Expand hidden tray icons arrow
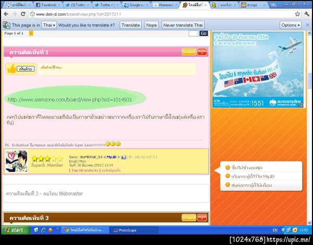This screenshot has height=245, width=313. point(283,230)
